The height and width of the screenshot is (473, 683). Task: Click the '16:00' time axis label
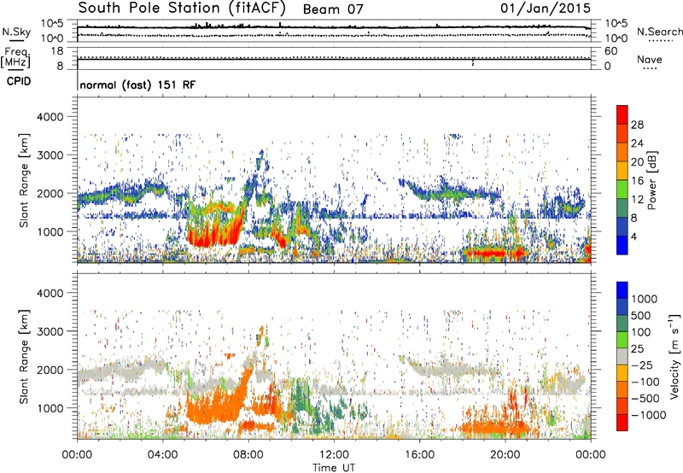click(x=419, y=455)
